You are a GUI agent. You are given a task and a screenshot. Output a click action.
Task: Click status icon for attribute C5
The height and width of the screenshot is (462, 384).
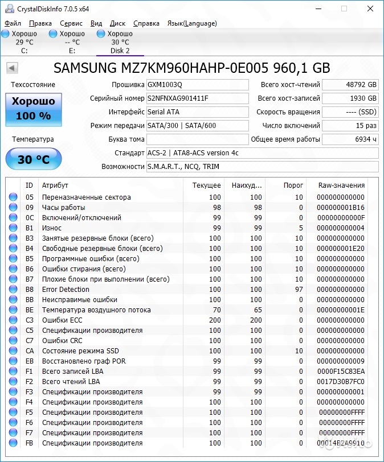[13, 330]
